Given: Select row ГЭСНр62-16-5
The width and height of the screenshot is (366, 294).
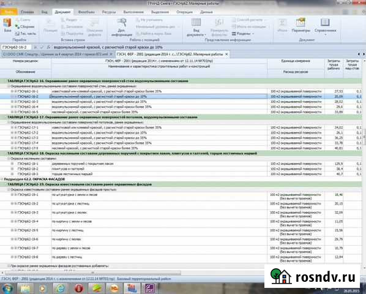Looking at the screenshot, I should tap(181, 112).
